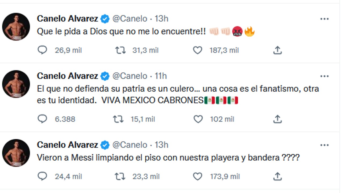
Task: Reply to the 'VIVA MEXICO CABRONES' tweet
Action: [42, 119]
